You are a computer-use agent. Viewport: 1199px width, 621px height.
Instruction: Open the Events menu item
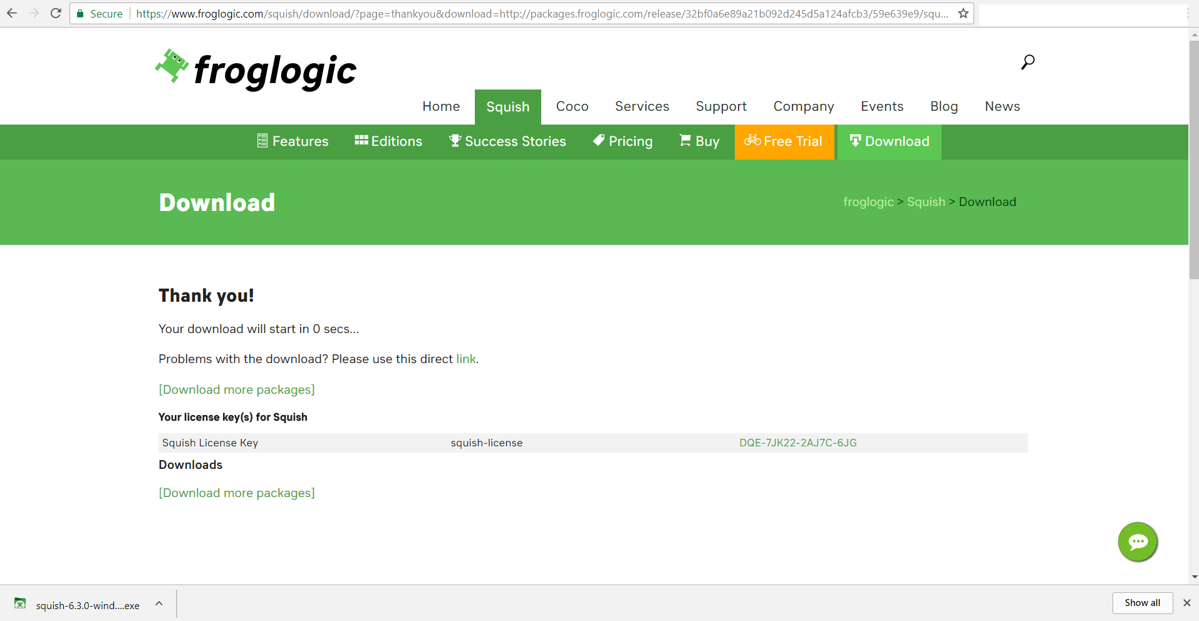tap(882, 106)
